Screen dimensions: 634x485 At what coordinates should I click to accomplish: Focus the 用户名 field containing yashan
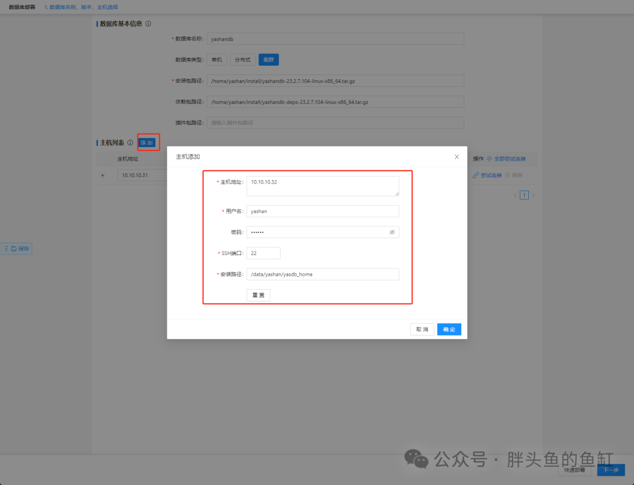[323, 211]
